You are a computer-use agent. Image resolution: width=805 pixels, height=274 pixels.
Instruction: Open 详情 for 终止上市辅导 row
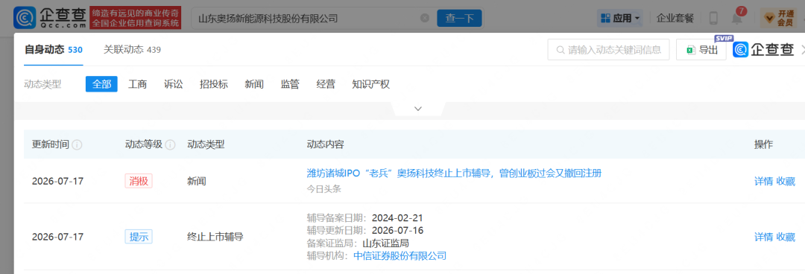point(763,237)
